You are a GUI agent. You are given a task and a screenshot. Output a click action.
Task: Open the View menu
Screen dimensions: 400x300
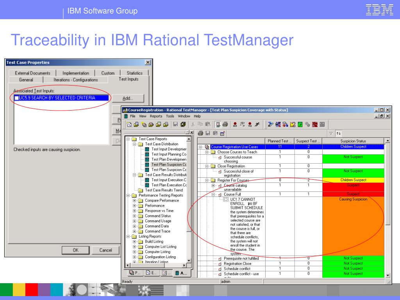[143, 116]
